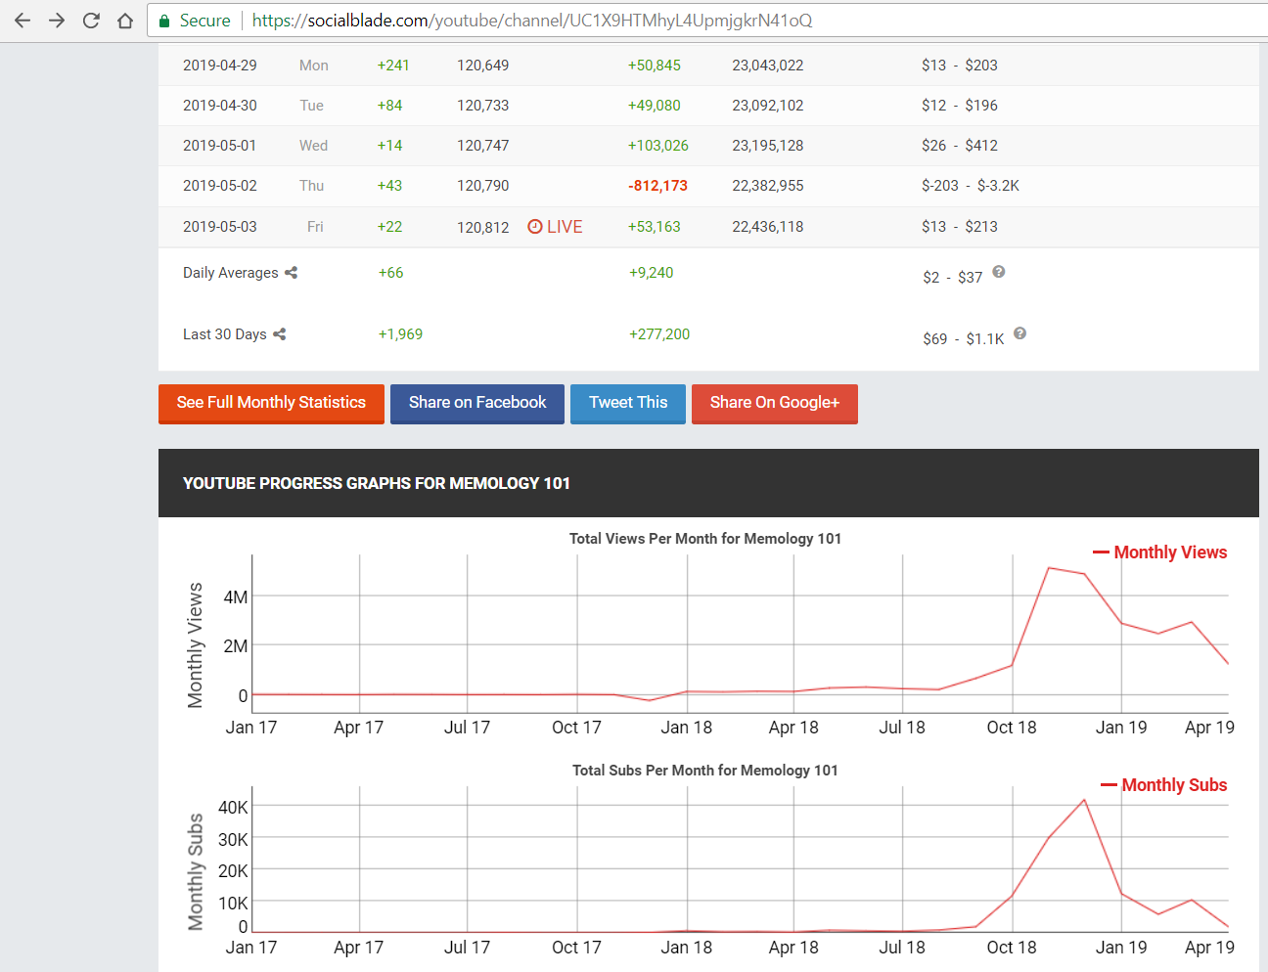Click the earnings estimate $26 - $412
This screenshot has height=972, width=1268.
tap(960, 146)
